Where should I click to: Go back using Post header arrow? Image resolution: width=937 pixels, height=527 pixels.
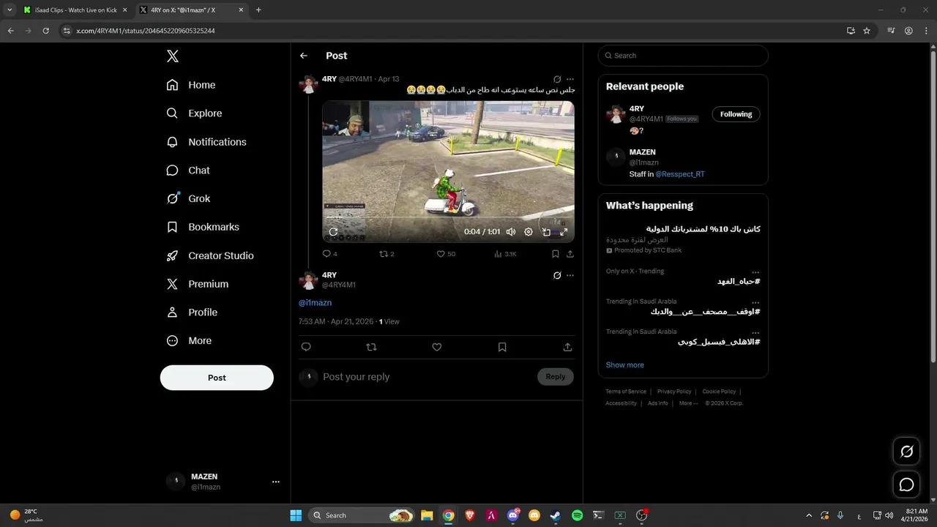pyautogui.click(x=304, y=56)
